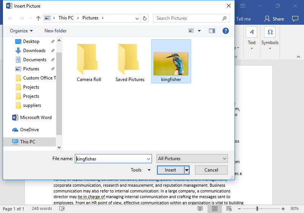The image size is (304, 213).
Task: Open the Tools menu
Action: coord(140,170)
